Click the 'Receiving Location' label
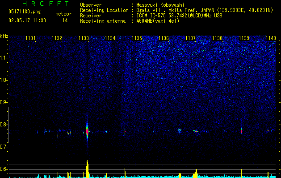The height and width of the screenshot is (178, 281). (104, 10)
